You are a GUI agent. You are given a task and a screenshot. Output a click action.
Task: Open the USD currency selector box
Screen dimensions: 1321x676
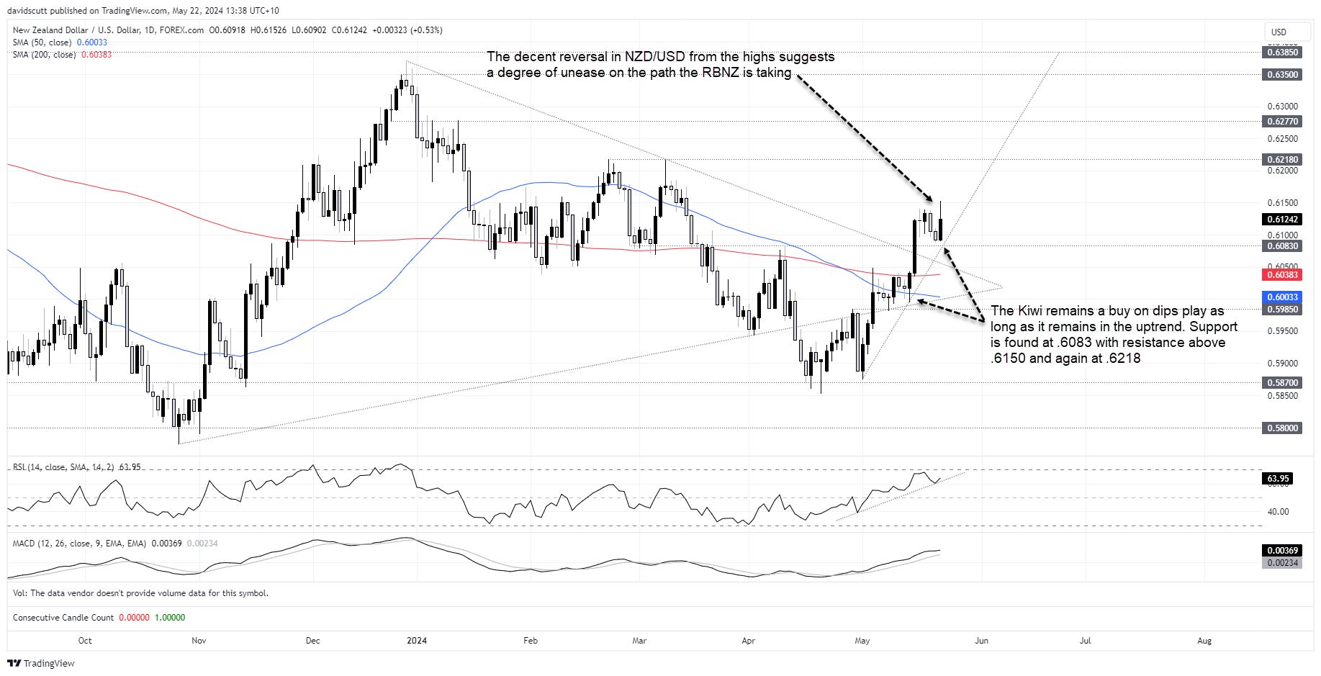click(x=1286, y=32)
